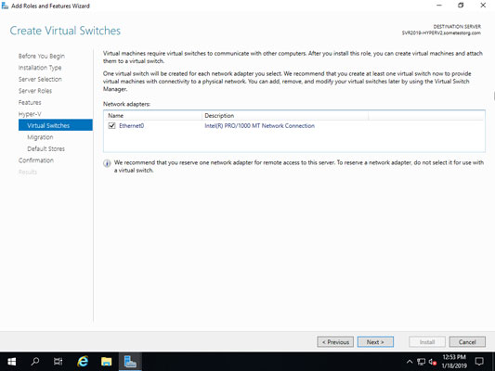
Task: Click the Next button
Action: (x=375, y=342)
